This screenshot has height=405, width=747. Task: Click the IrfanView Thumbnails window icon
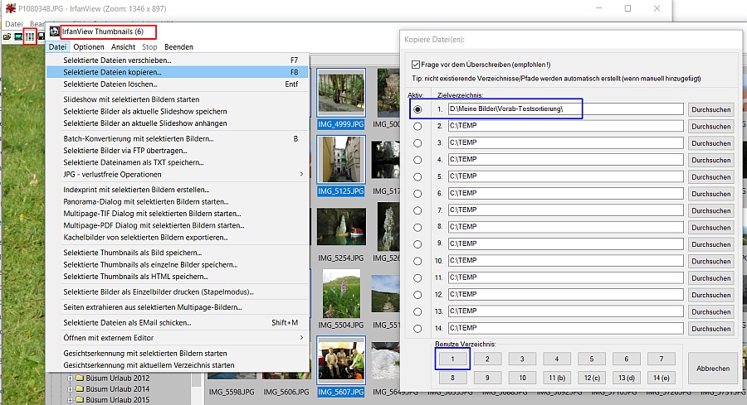(54, 31)
